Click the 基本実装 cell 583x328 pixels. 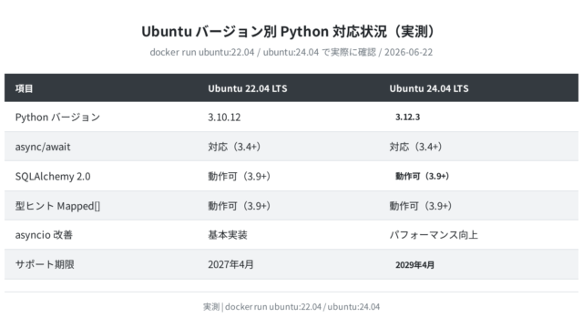coord(228,235)
